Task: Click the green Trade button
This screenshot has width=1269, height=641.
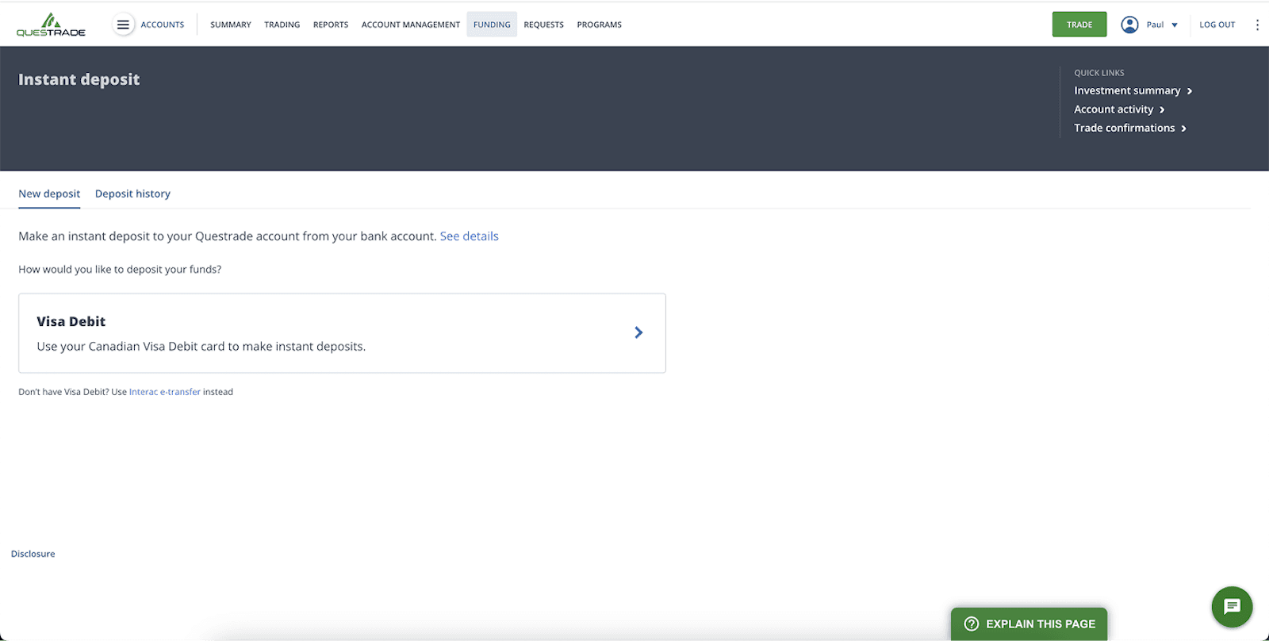Action: (1079, 25)
